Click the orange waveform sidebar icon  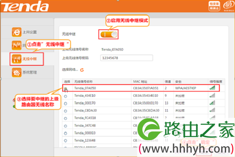[x=16, y=45]
